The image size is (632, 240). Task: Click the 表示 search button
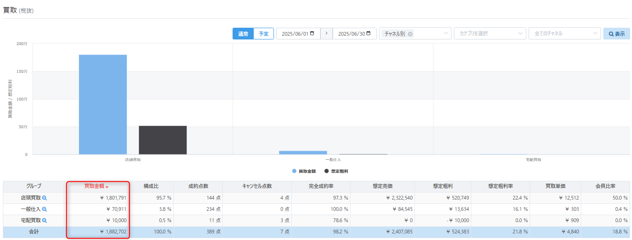[x=616, y=34]
